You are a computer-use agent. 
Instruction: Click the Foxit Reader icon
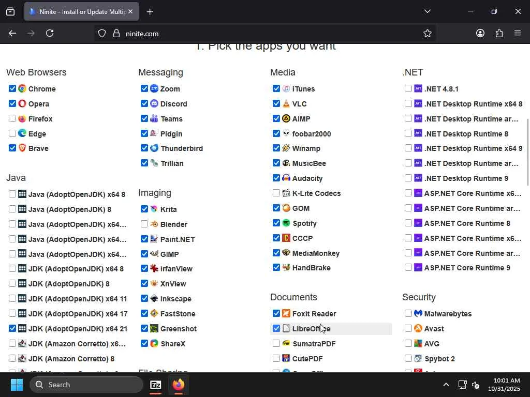coord(286,313)
